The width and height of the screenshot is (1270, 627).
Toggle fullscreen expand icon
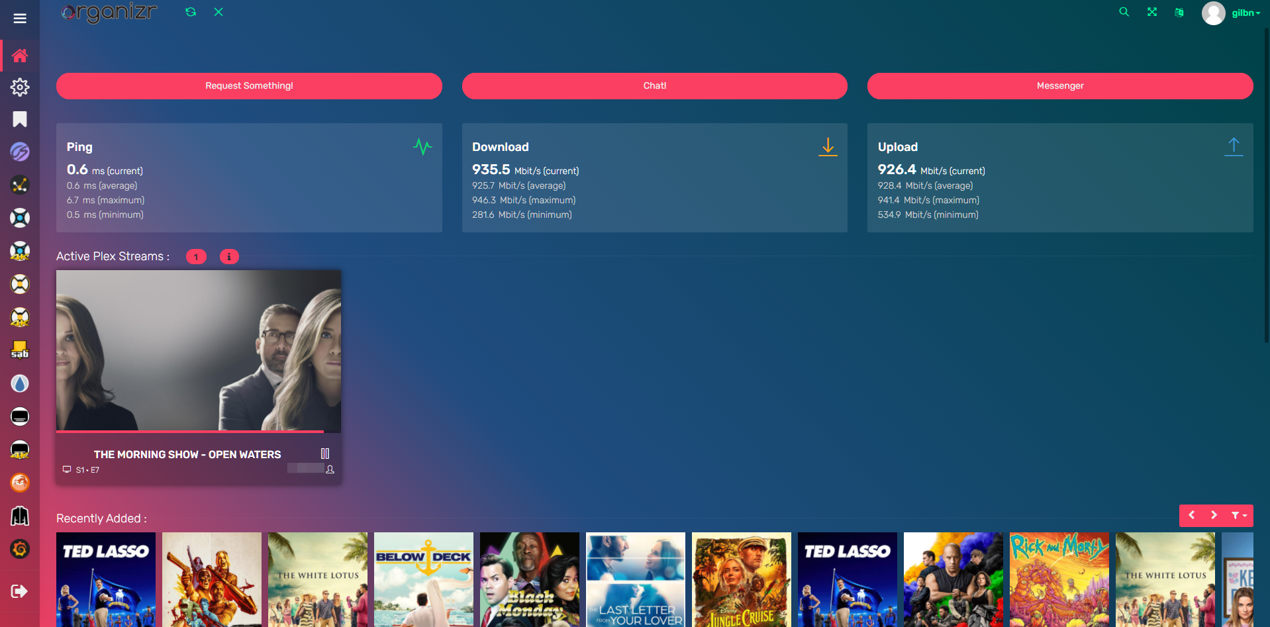pyautogui.click(x=1152, y=12)
